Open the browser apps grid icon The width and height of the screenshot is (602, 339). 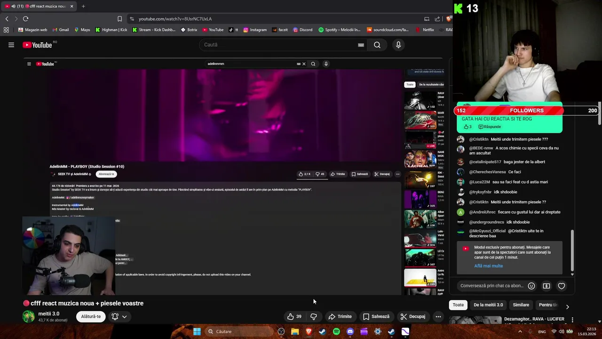[6, 30]
